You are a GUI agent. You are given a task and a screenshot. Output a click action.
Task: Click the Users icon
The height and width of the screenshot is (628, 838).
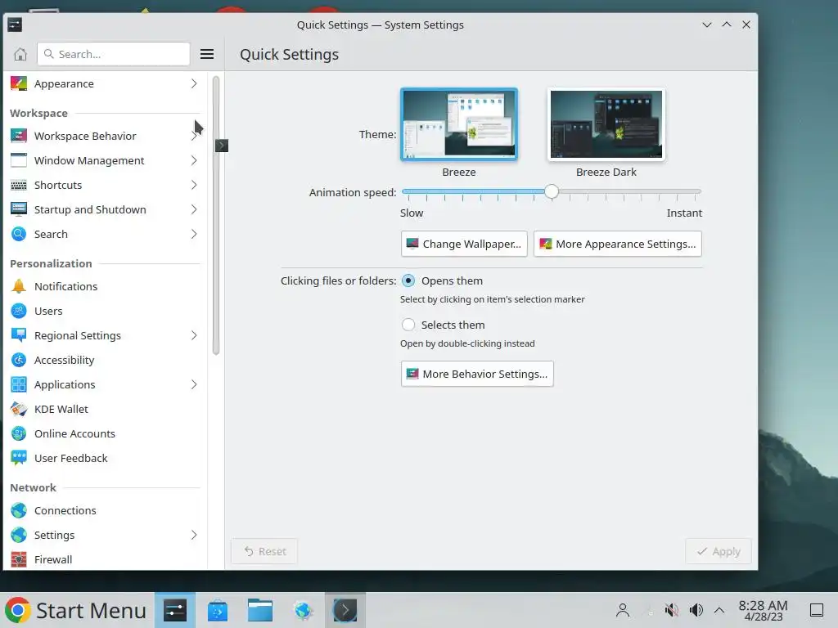point(19,311)
